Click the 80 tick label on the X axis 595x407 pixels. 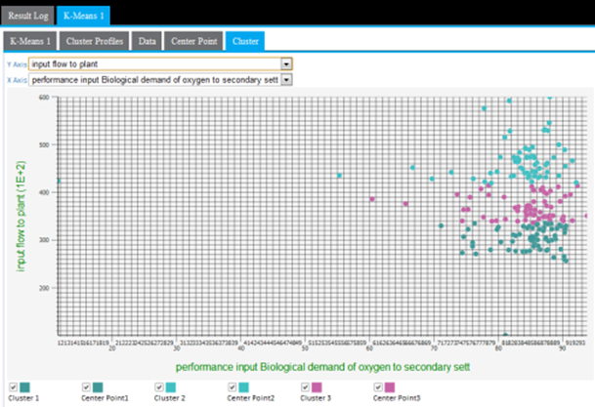[498, 348]
